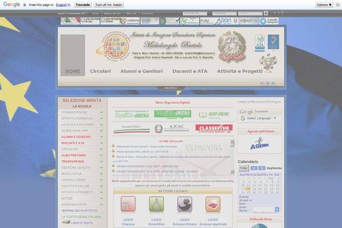Select the first orange slider dot

pyautogui.click(x=262, y=83)
